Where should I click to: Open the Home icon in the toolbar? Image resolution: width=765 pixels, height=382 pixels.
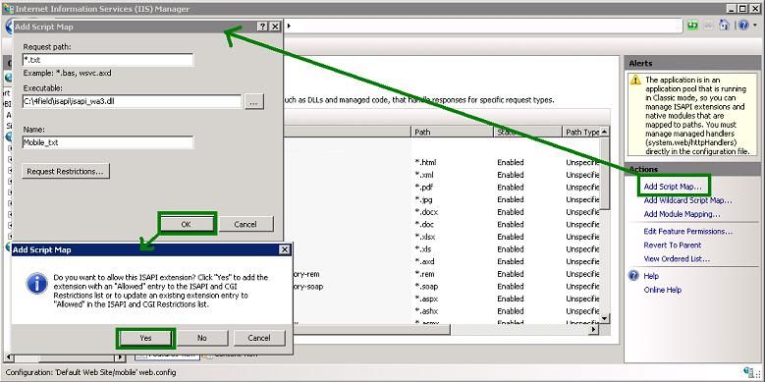[x=725, y=26]
